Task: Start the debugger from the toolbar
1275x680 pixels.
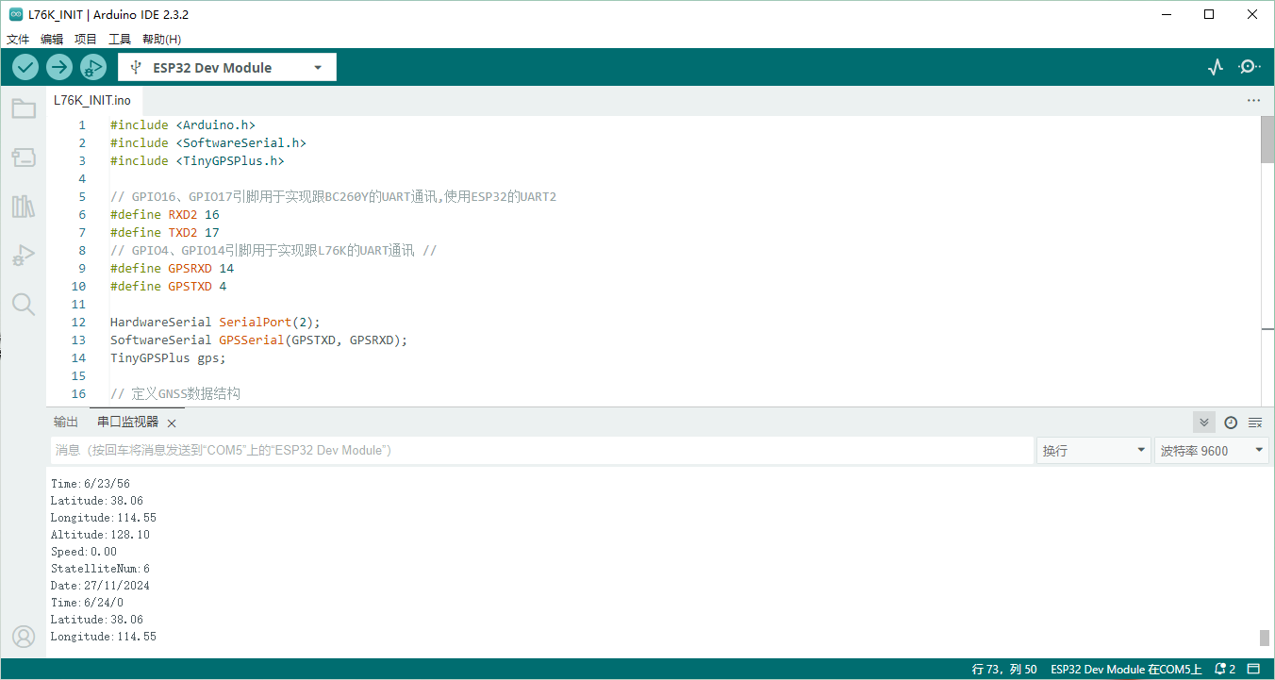Action: pos(93,67)
